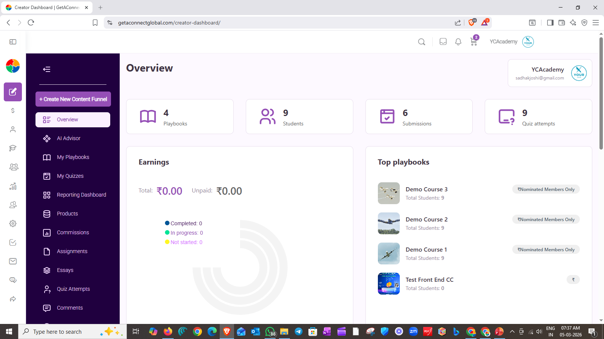Open the graduation cap icon in left rail

pyautogui.click(x=13, y=148)
